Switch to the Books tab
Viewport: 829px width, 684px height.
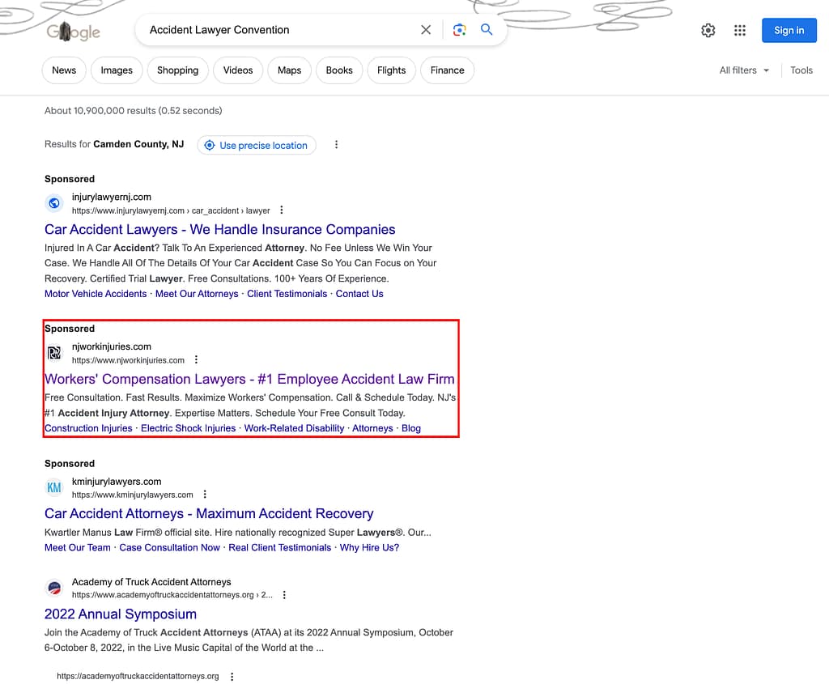[x=339, y=70]
